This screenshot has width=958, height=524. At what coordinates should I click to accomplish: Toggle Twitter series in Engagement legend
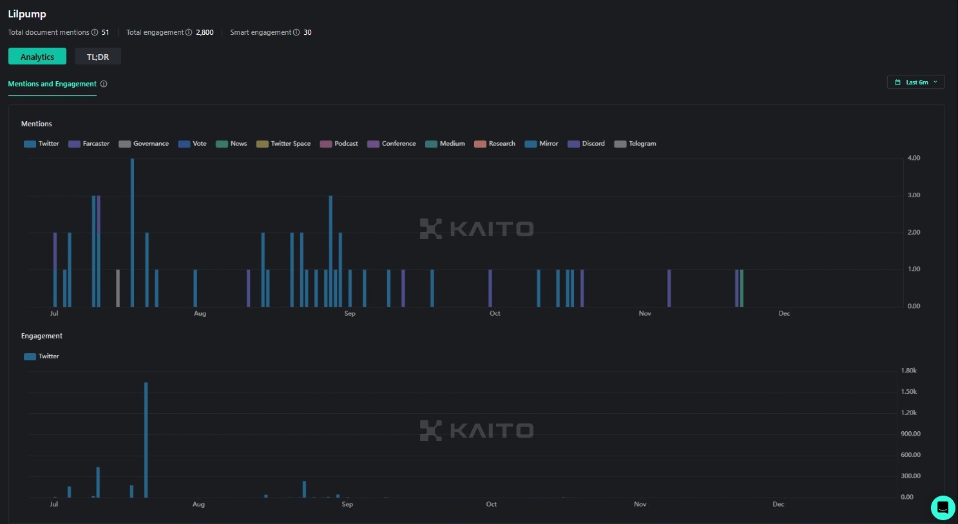click(x=41, y=356)
